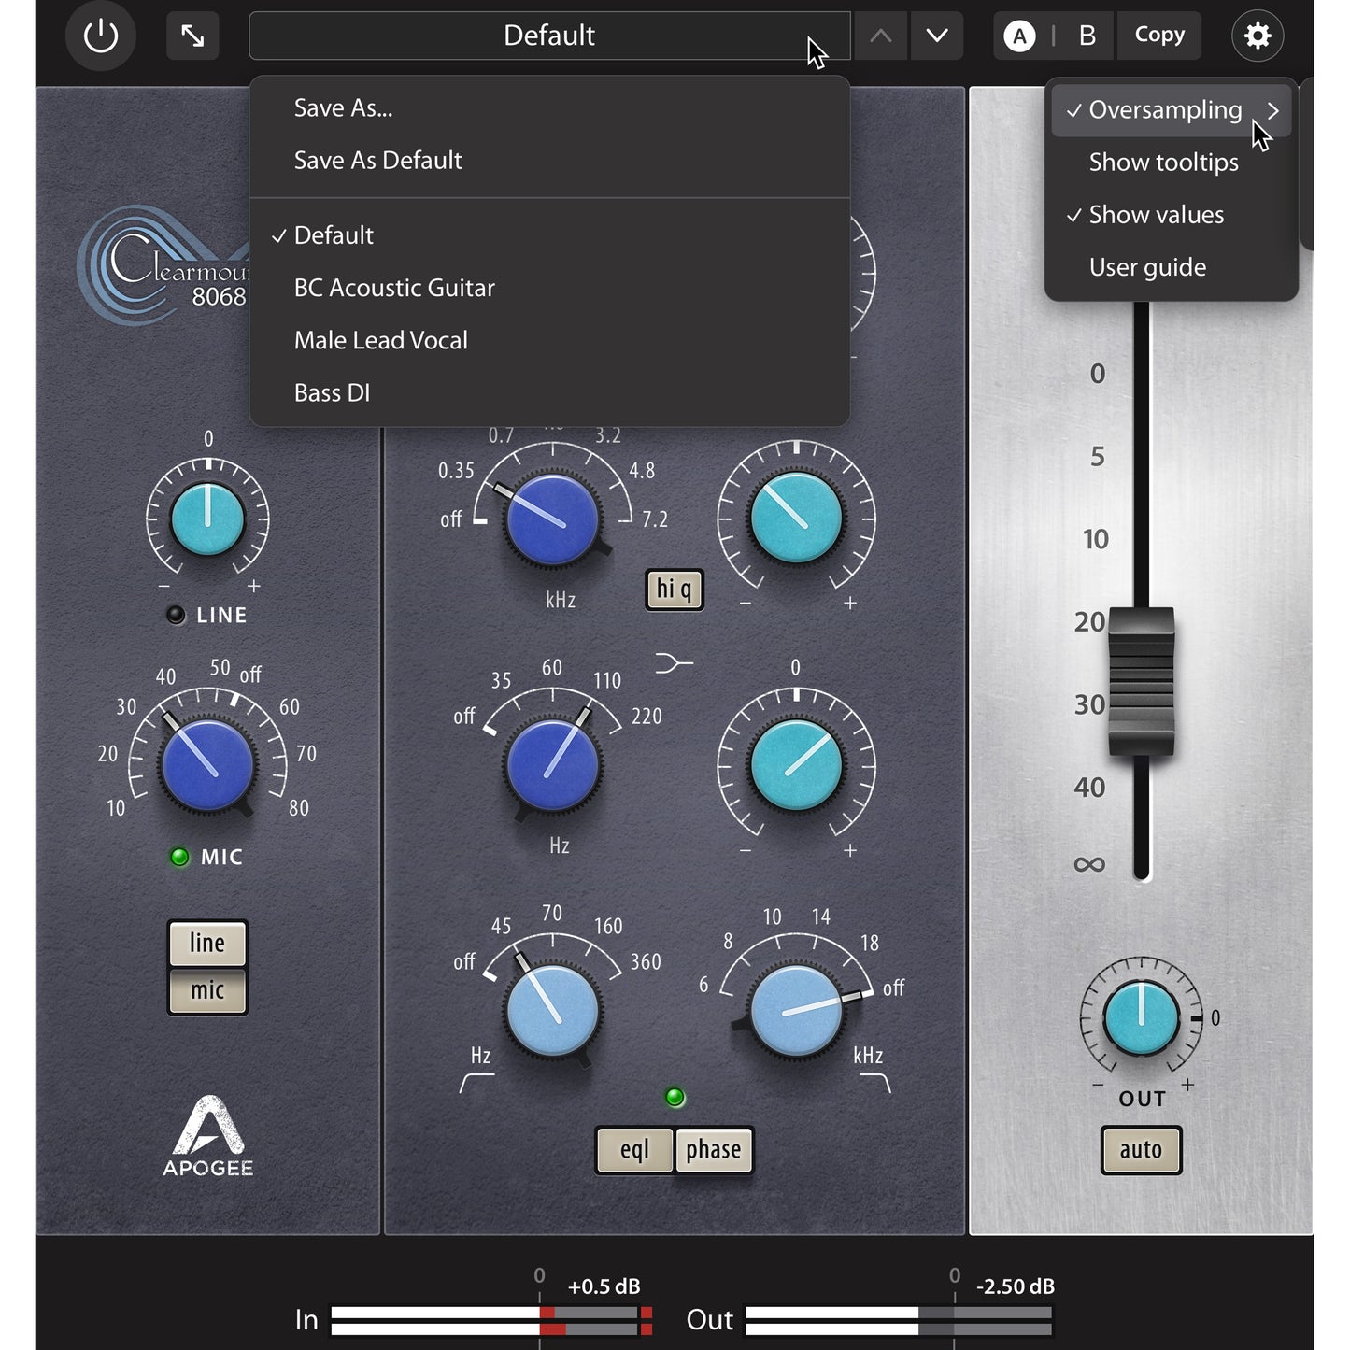Open the Default preset dropdown
This screenshot has width=1350, height=1350.
click(x=549, y=36)
